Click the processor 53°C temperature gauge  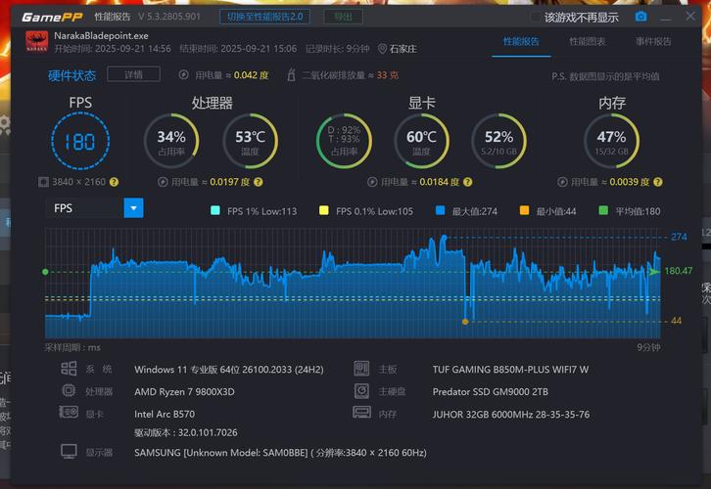251,141
